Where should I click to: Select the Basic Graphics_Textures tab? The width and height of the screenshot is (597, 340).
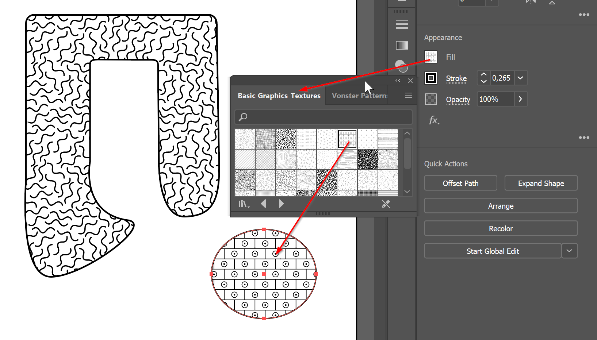pos(279,96)
